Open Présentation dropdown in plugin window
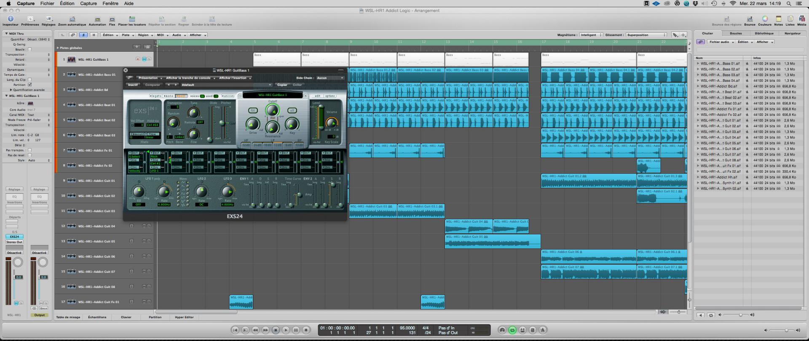The image size is (809, 341). tap(150, 78)
